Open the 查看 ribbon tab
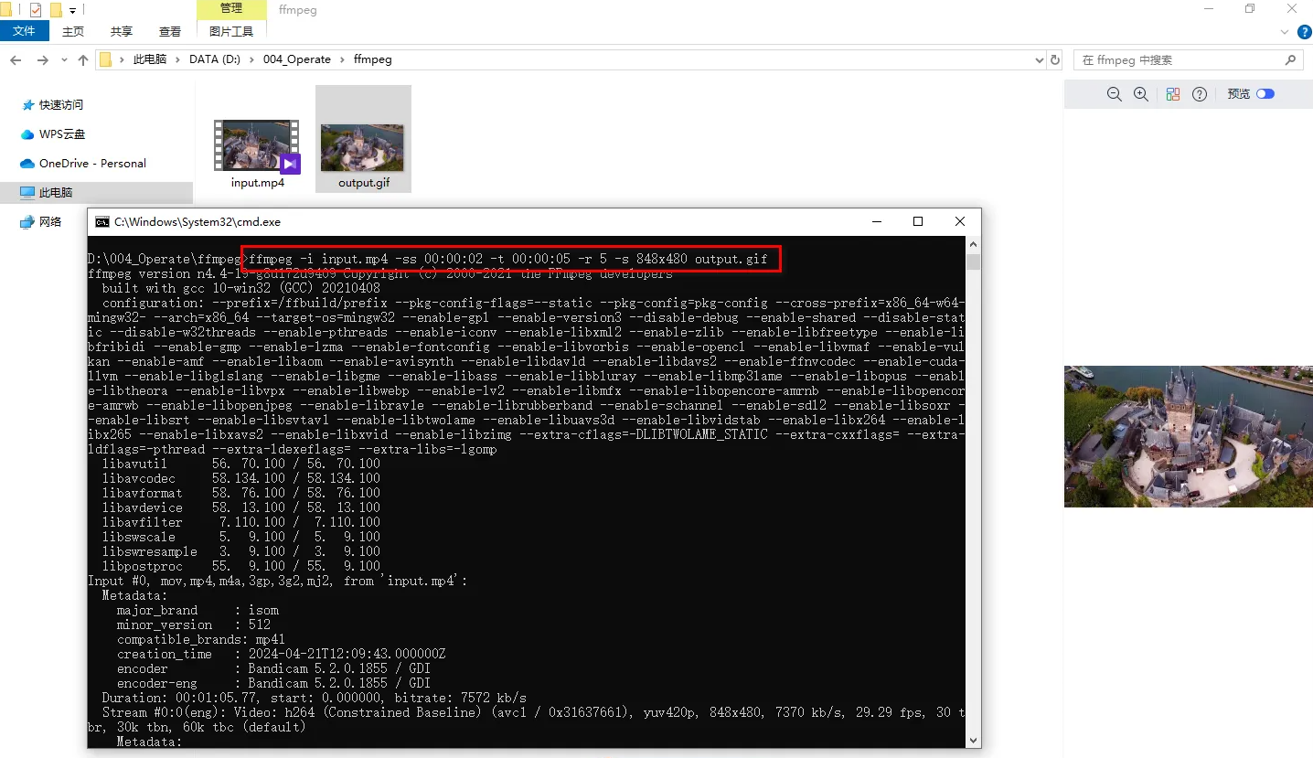 (x=170, y=31)
